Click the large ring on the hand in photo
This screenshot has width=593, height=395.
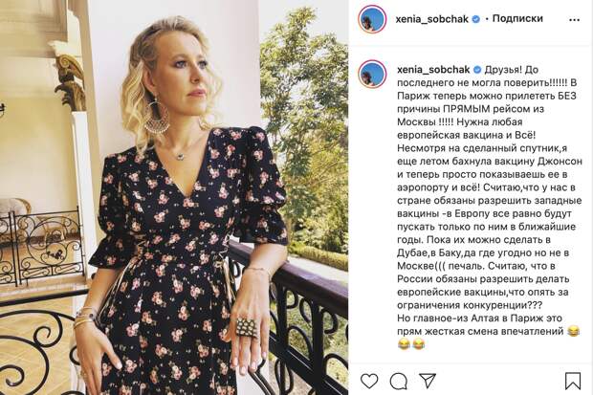click(x=248, y=328)
